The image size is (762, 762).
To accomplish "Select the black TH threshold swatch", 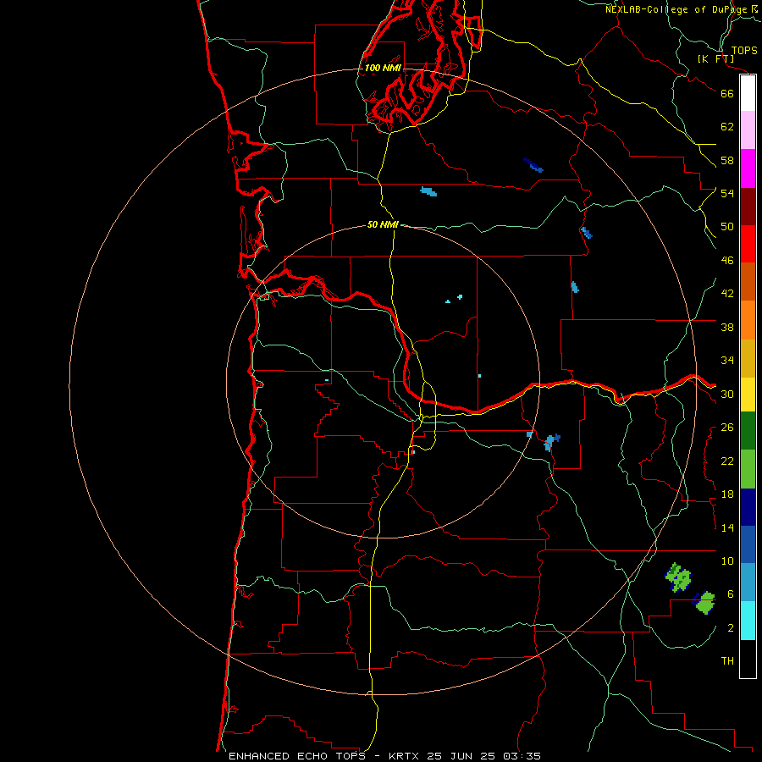I will (x=748, y=659).
